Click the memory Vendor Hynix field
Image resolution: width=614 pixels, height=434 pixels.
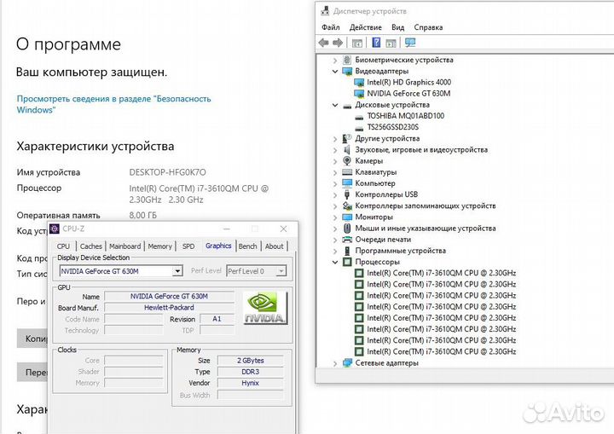pos(250,383)
